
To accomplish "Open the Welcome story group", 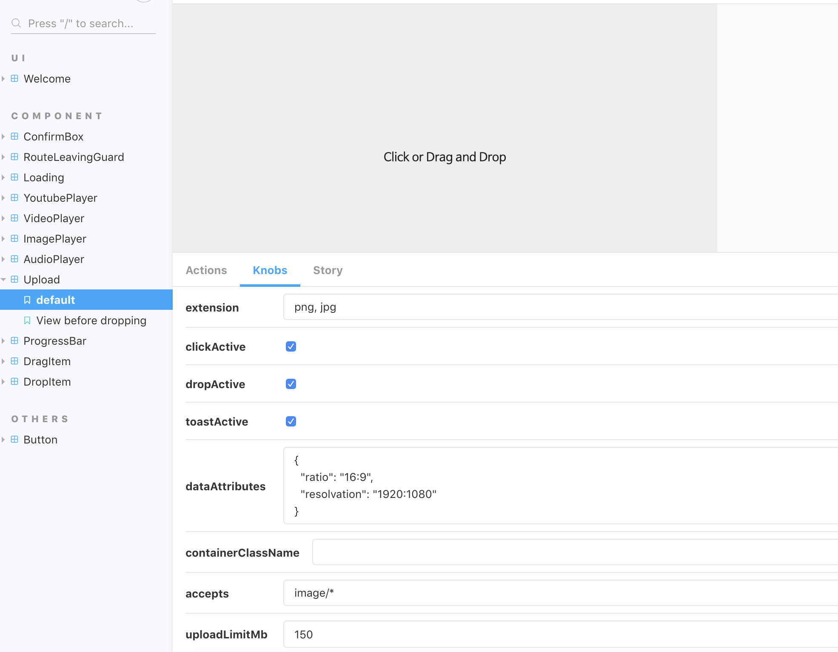I will tap(47, 79).
